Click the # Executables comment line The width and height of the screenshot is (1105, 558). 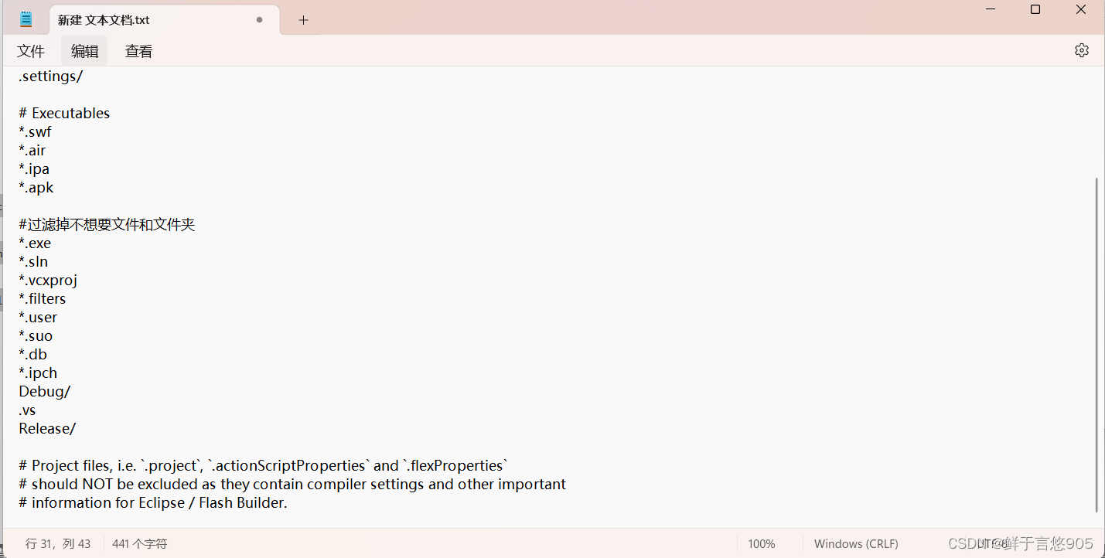point(64,113)
